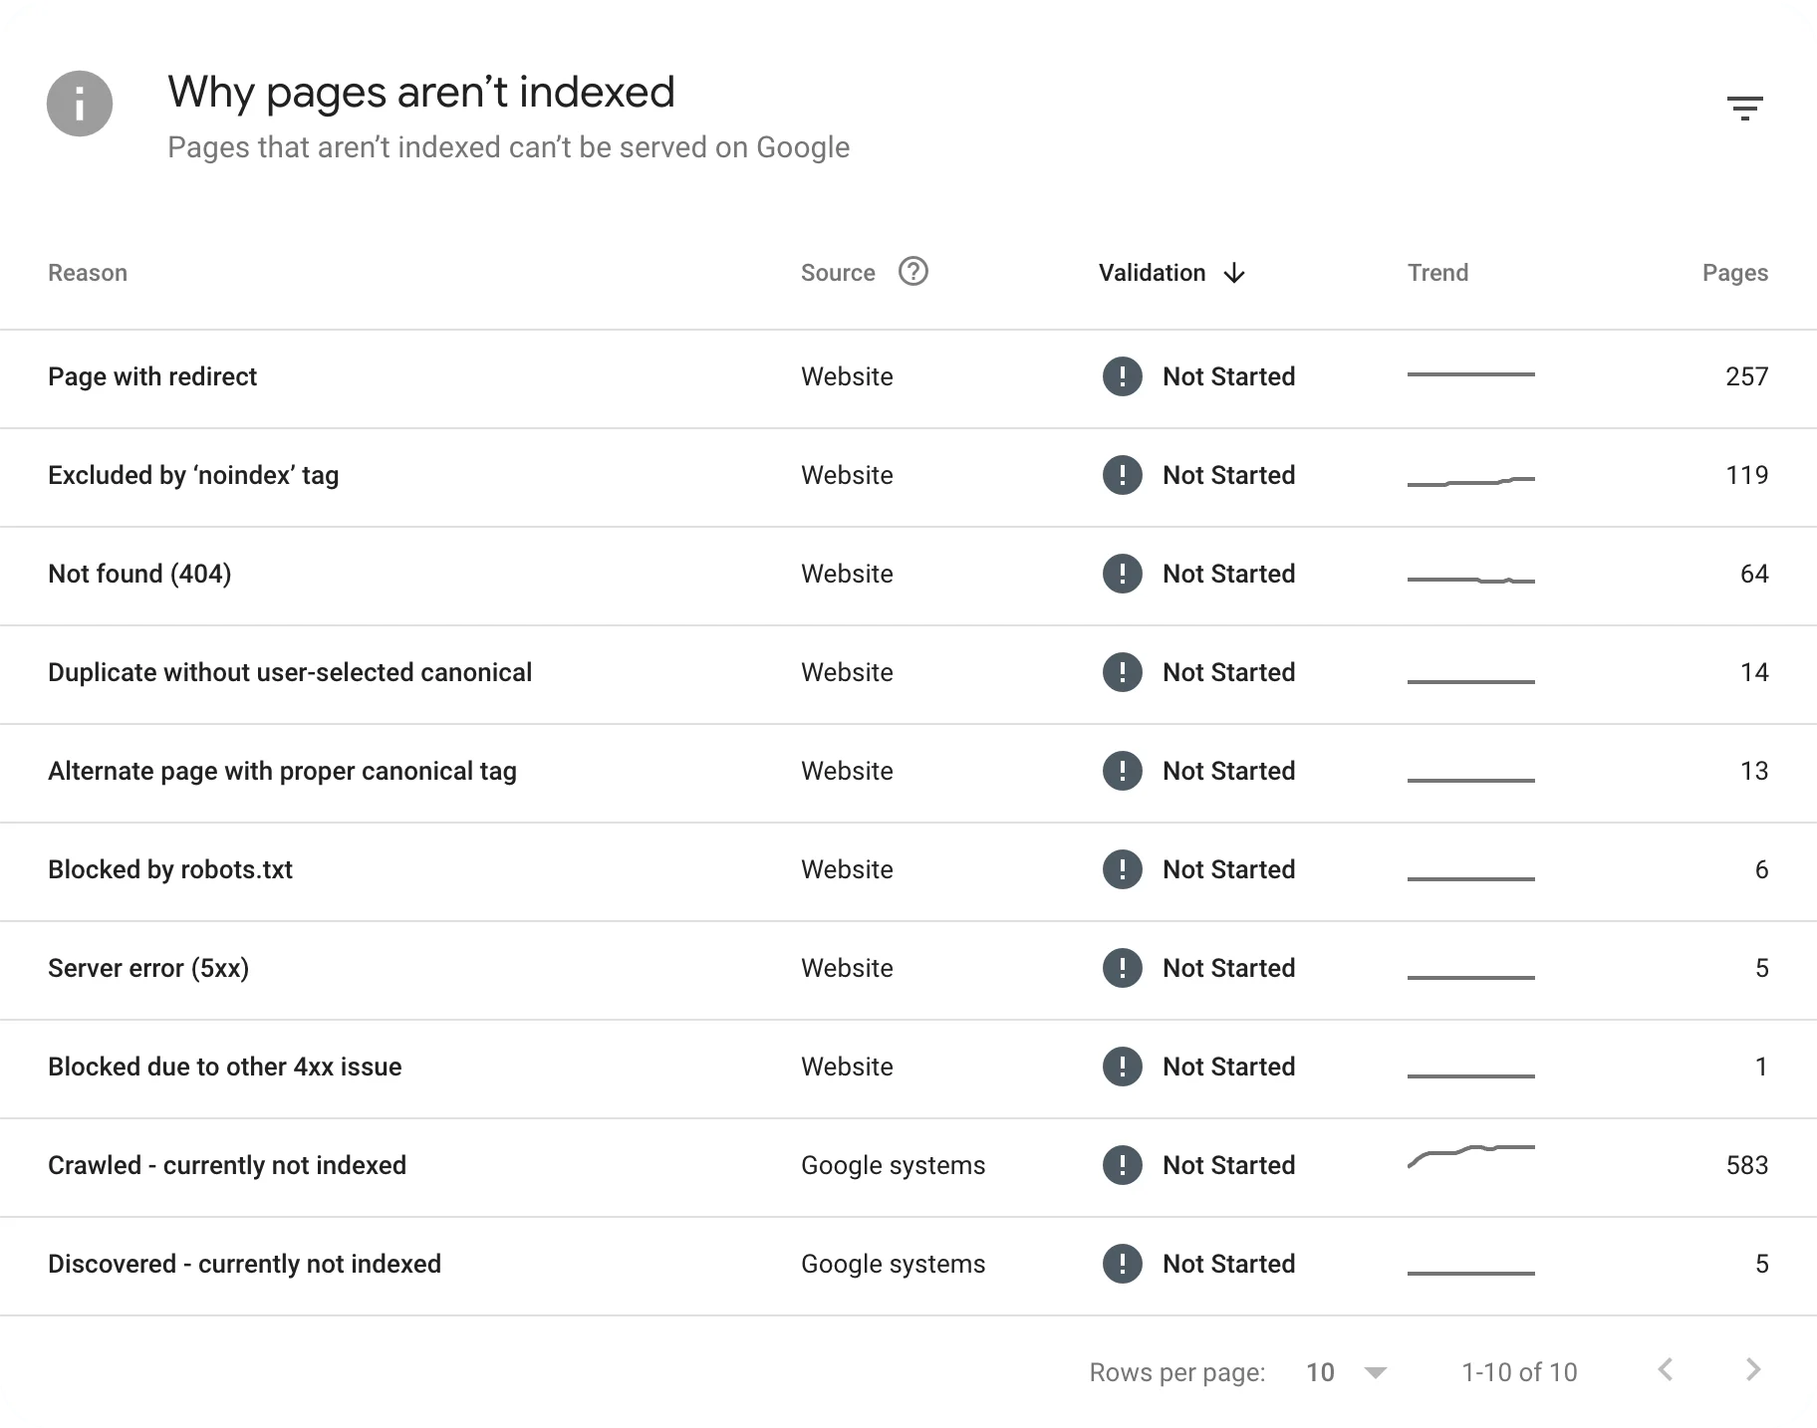Click status icon for Duplicate without canonical
The image size is (1817, 1428).
coord(1123,672)
